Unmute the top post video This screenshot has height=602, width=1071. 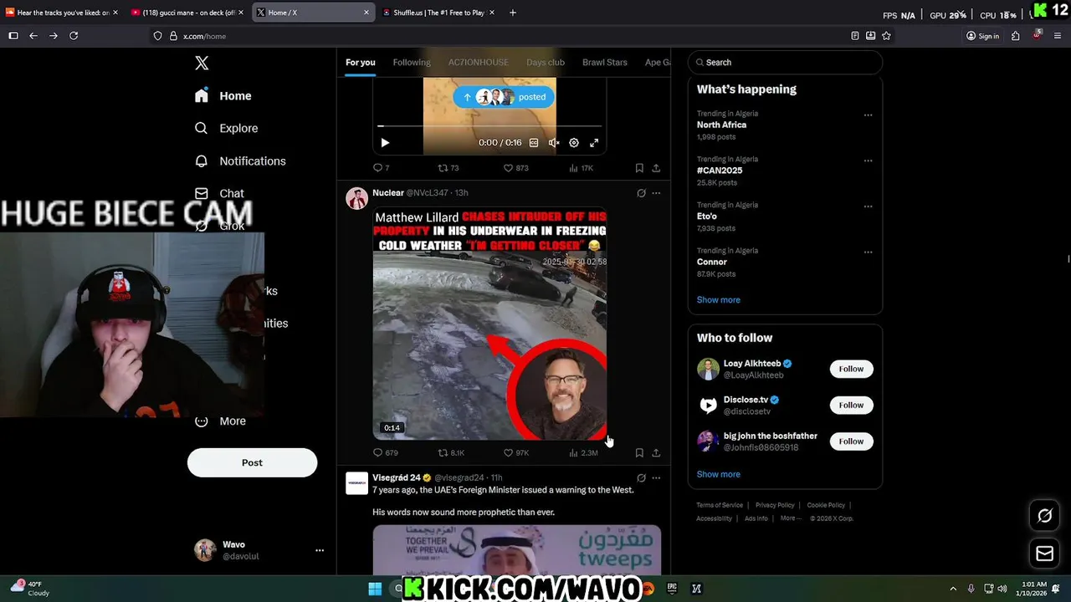554,143
